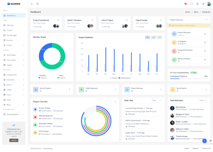Open the user profile avatar in header
The width and height of the screenshot is (213, 152).
pyautogui.click(x=209, y=4)
